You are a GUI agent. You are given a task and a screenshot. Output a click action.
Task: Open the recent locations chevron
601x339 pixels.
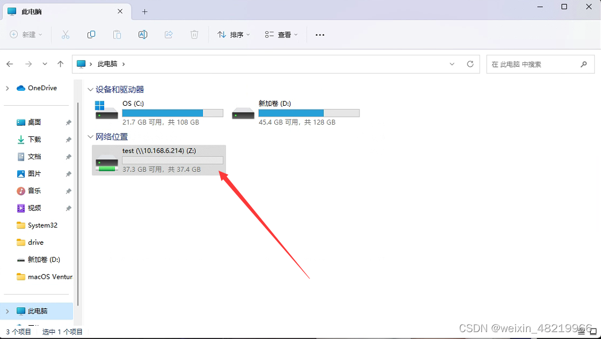point(45,64)
